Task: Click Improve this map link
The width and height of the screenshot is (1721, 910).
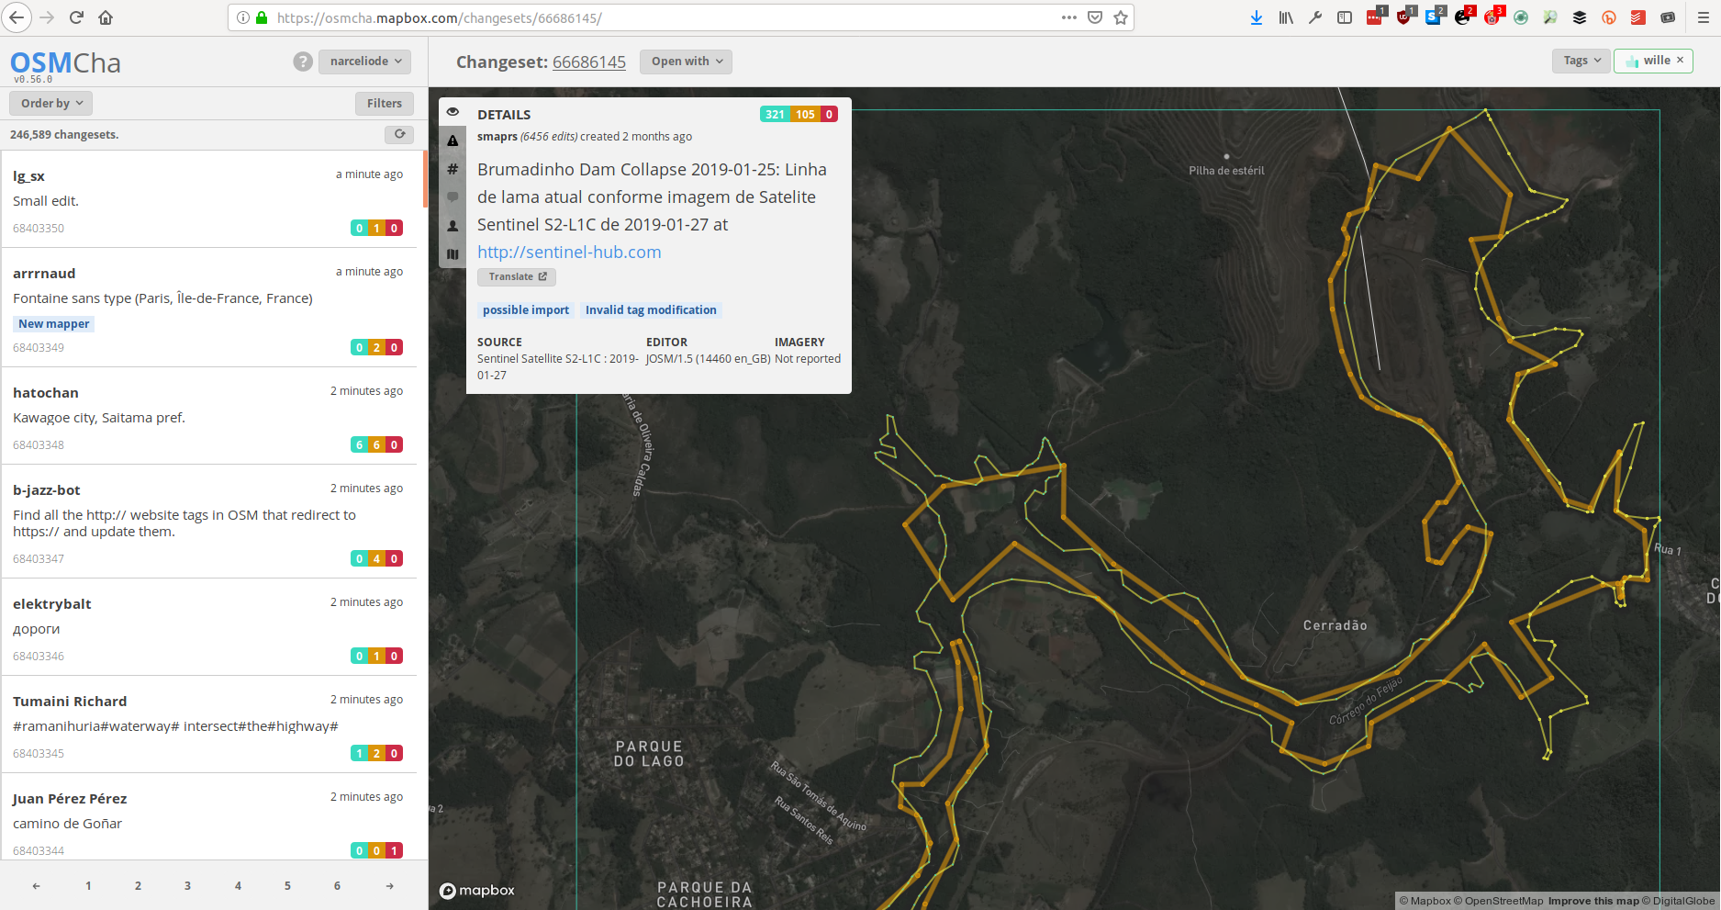Action: 1593,901
